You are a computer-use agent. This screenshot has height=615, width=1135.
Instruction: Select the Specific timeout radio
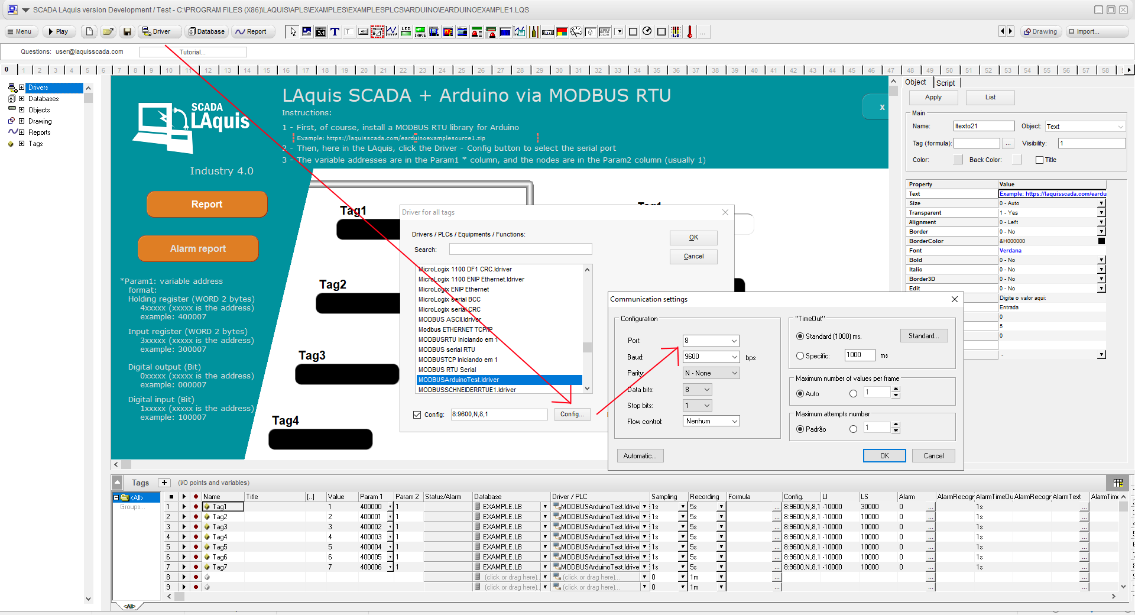click(x=800, y=356)
